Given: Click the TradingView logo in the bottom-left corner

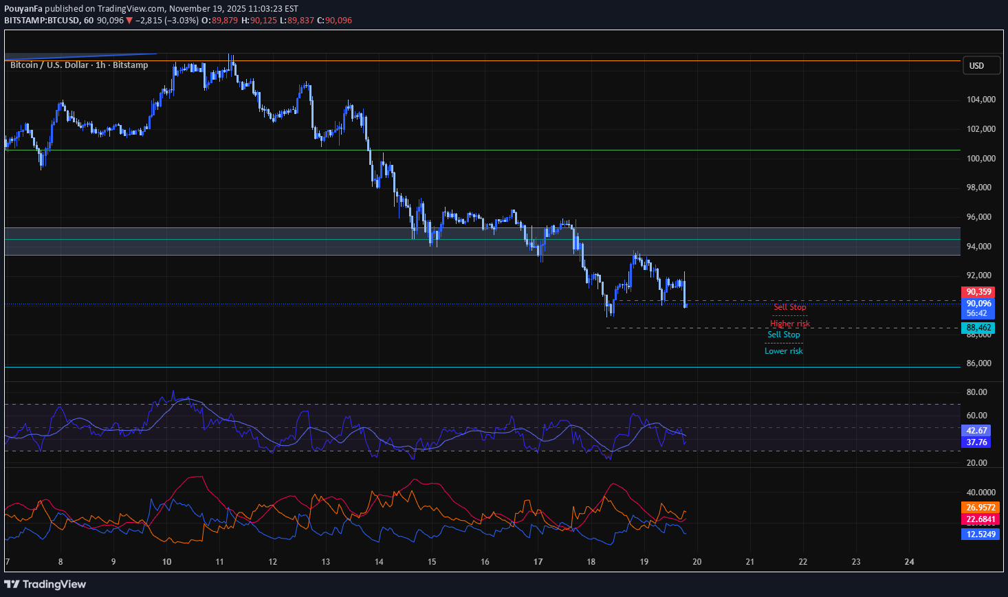Looking at the screenshot, I should tap(45, 584).
